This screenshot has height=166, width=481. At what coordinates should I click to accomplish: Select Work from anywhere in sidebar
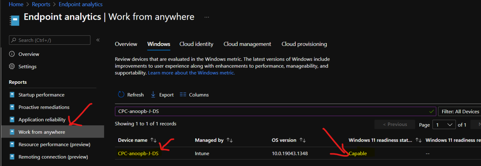point(53,132)
